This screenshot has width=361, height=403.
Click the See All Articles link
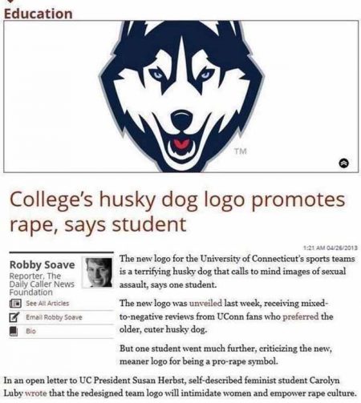point(47,304)
